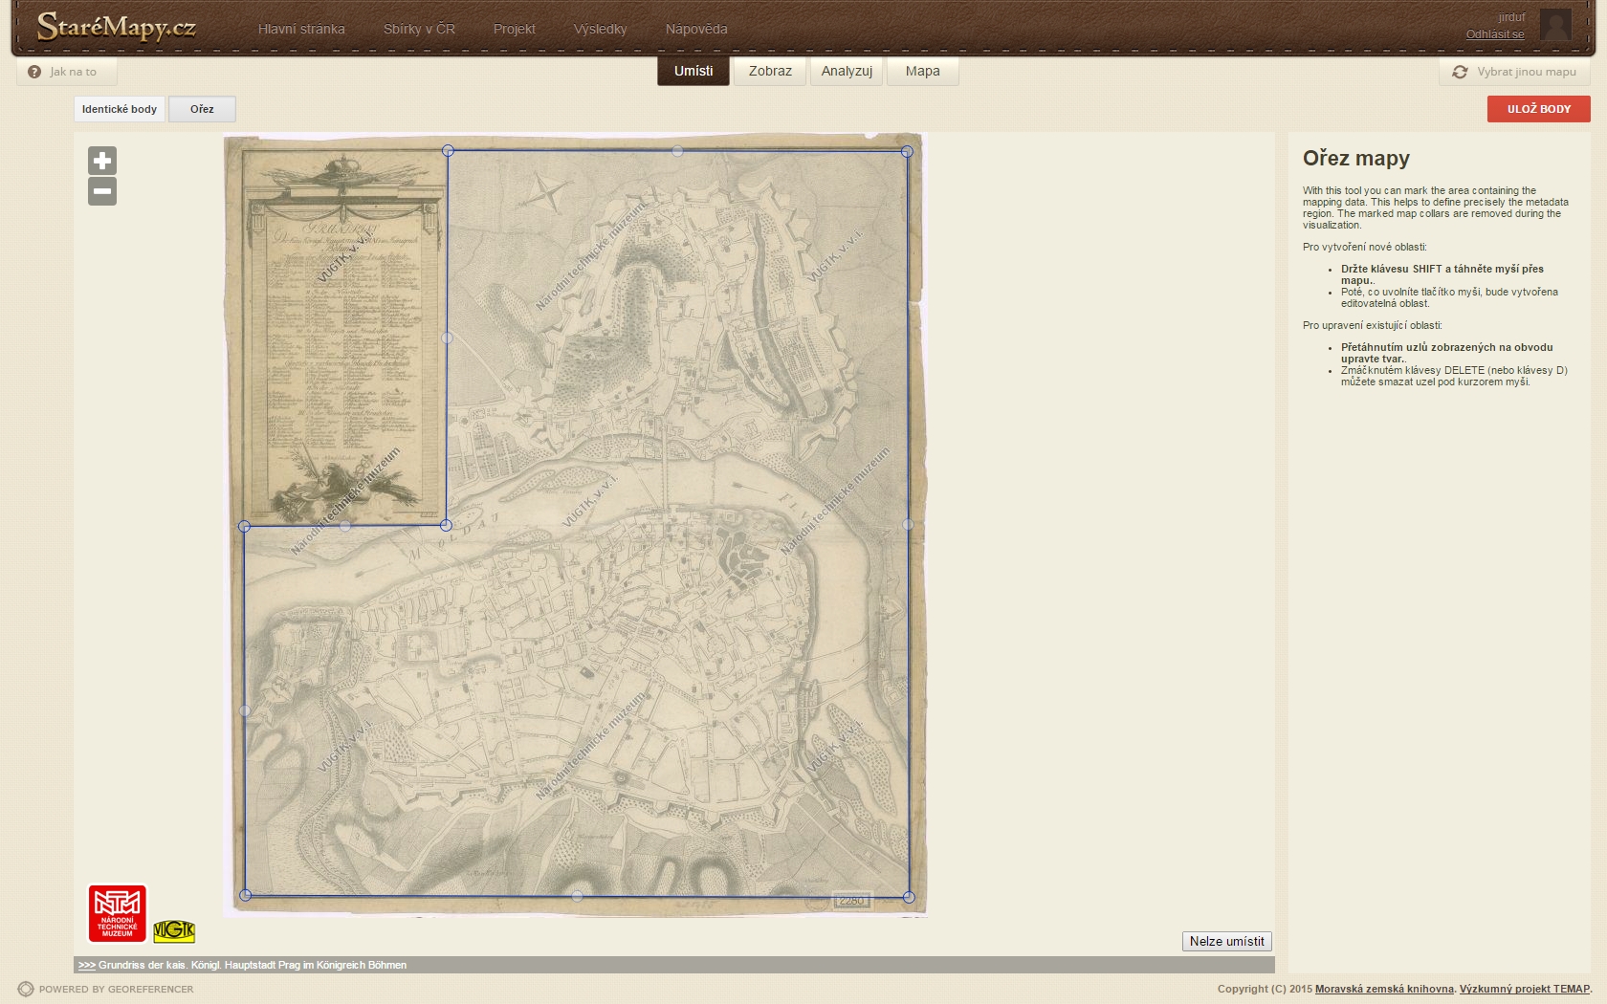1607x1004 pixels.
Task: Open Výsledky menu item
Action: click(600, 29)
